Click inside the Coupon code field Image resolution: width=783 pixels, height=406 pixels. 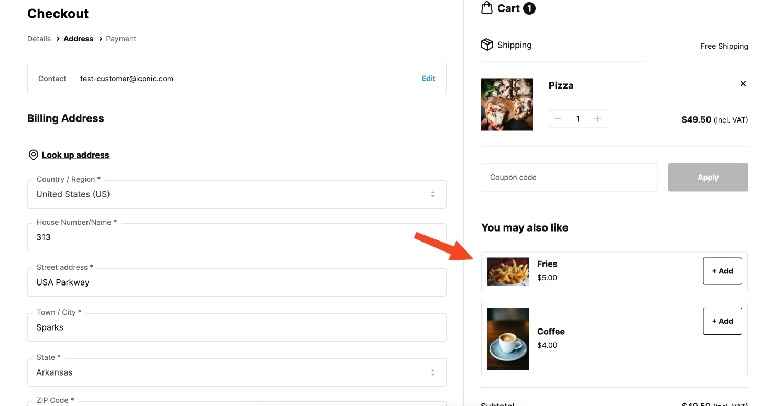coord(569,177)
